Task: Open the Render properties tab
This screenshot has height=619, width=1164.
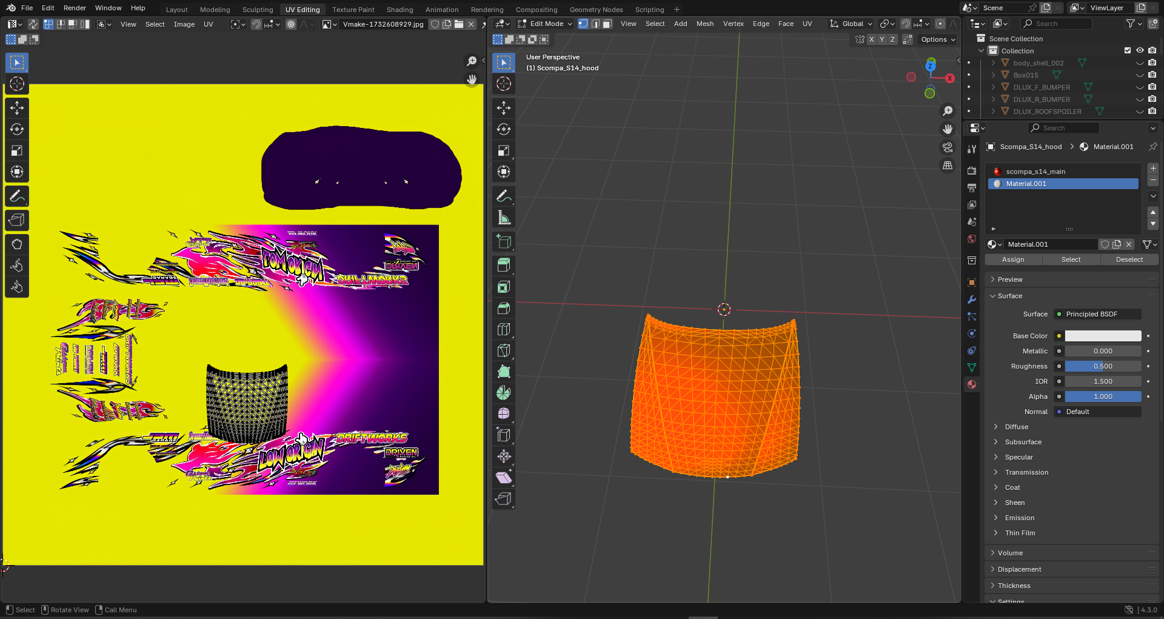Action: click(972, 171)
